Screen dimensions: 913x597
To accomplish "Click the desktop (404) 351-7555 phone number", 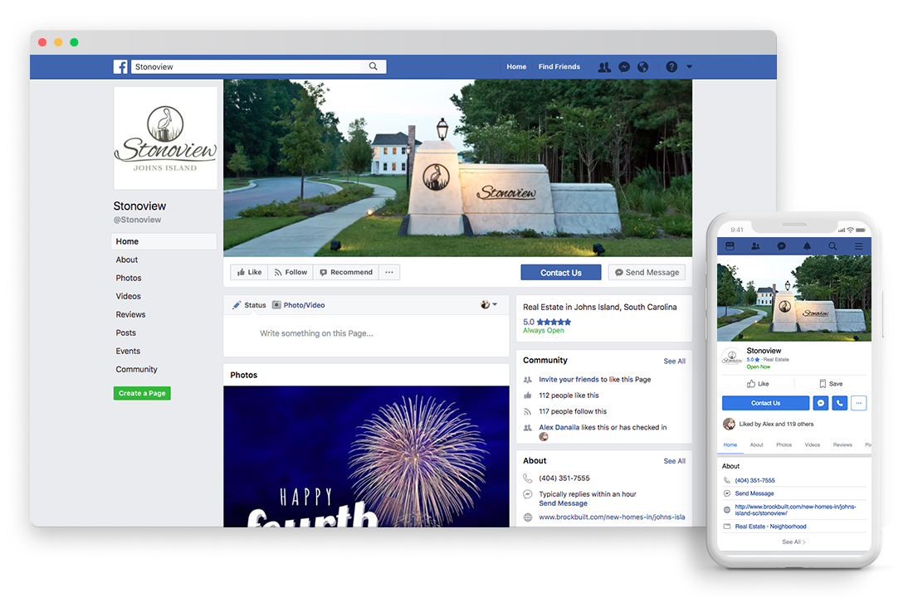I will (564, 478).
